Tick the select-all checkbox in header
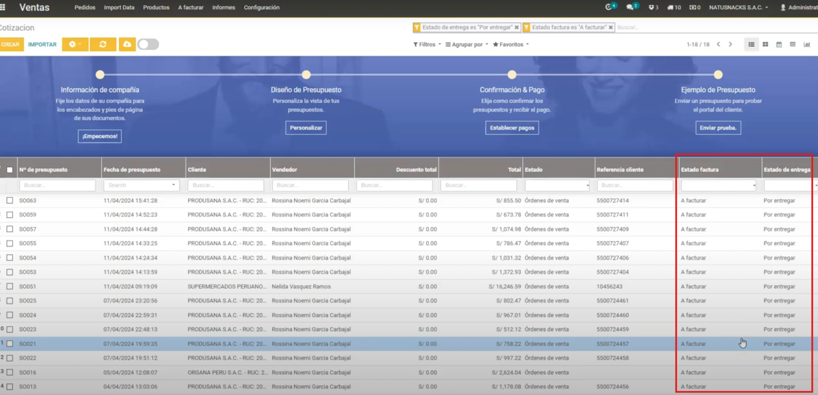Viewport: 818px width, 395px height. [10, 170]
